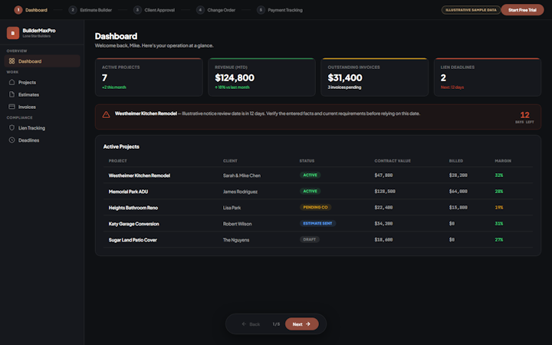Viewport: 552px width, 345px height.
Task: Click the Deadlines clock icon
Action: 11,140
